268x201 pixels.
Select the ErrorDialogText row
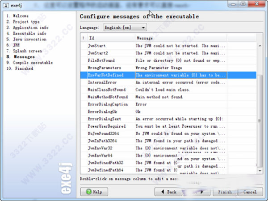(x=168, y=119)
